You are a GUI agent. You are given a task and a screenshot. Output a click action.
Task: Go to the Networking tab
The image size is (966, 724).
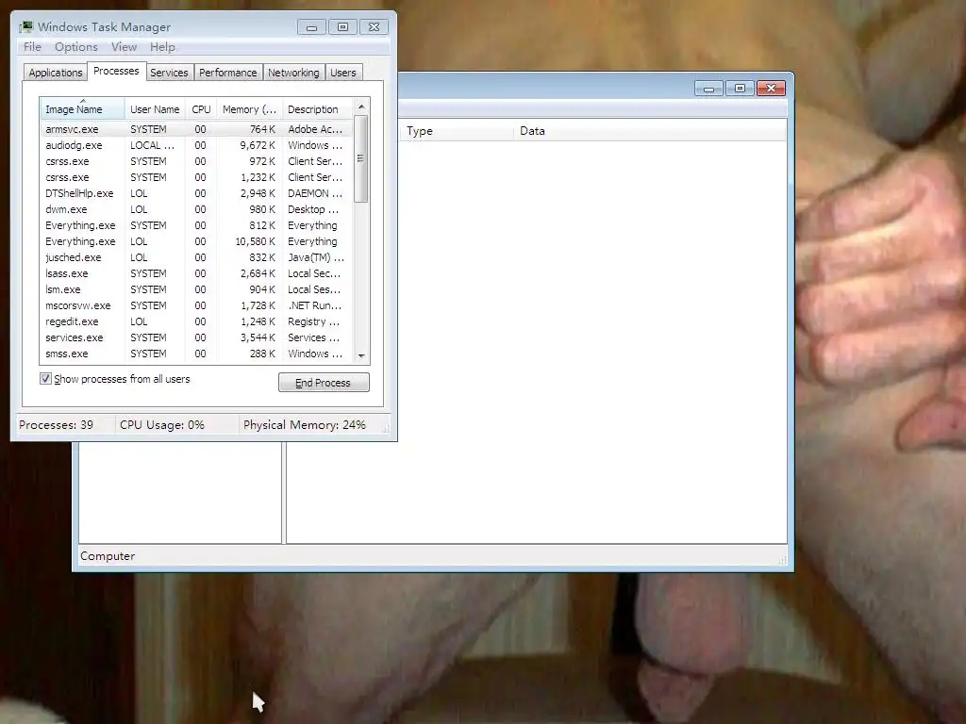click(294, 73)
